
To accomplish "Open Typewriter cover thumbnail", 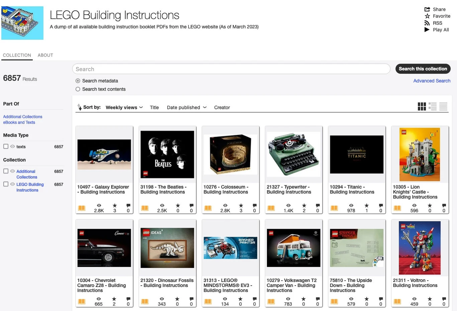I will pos(294,154).
